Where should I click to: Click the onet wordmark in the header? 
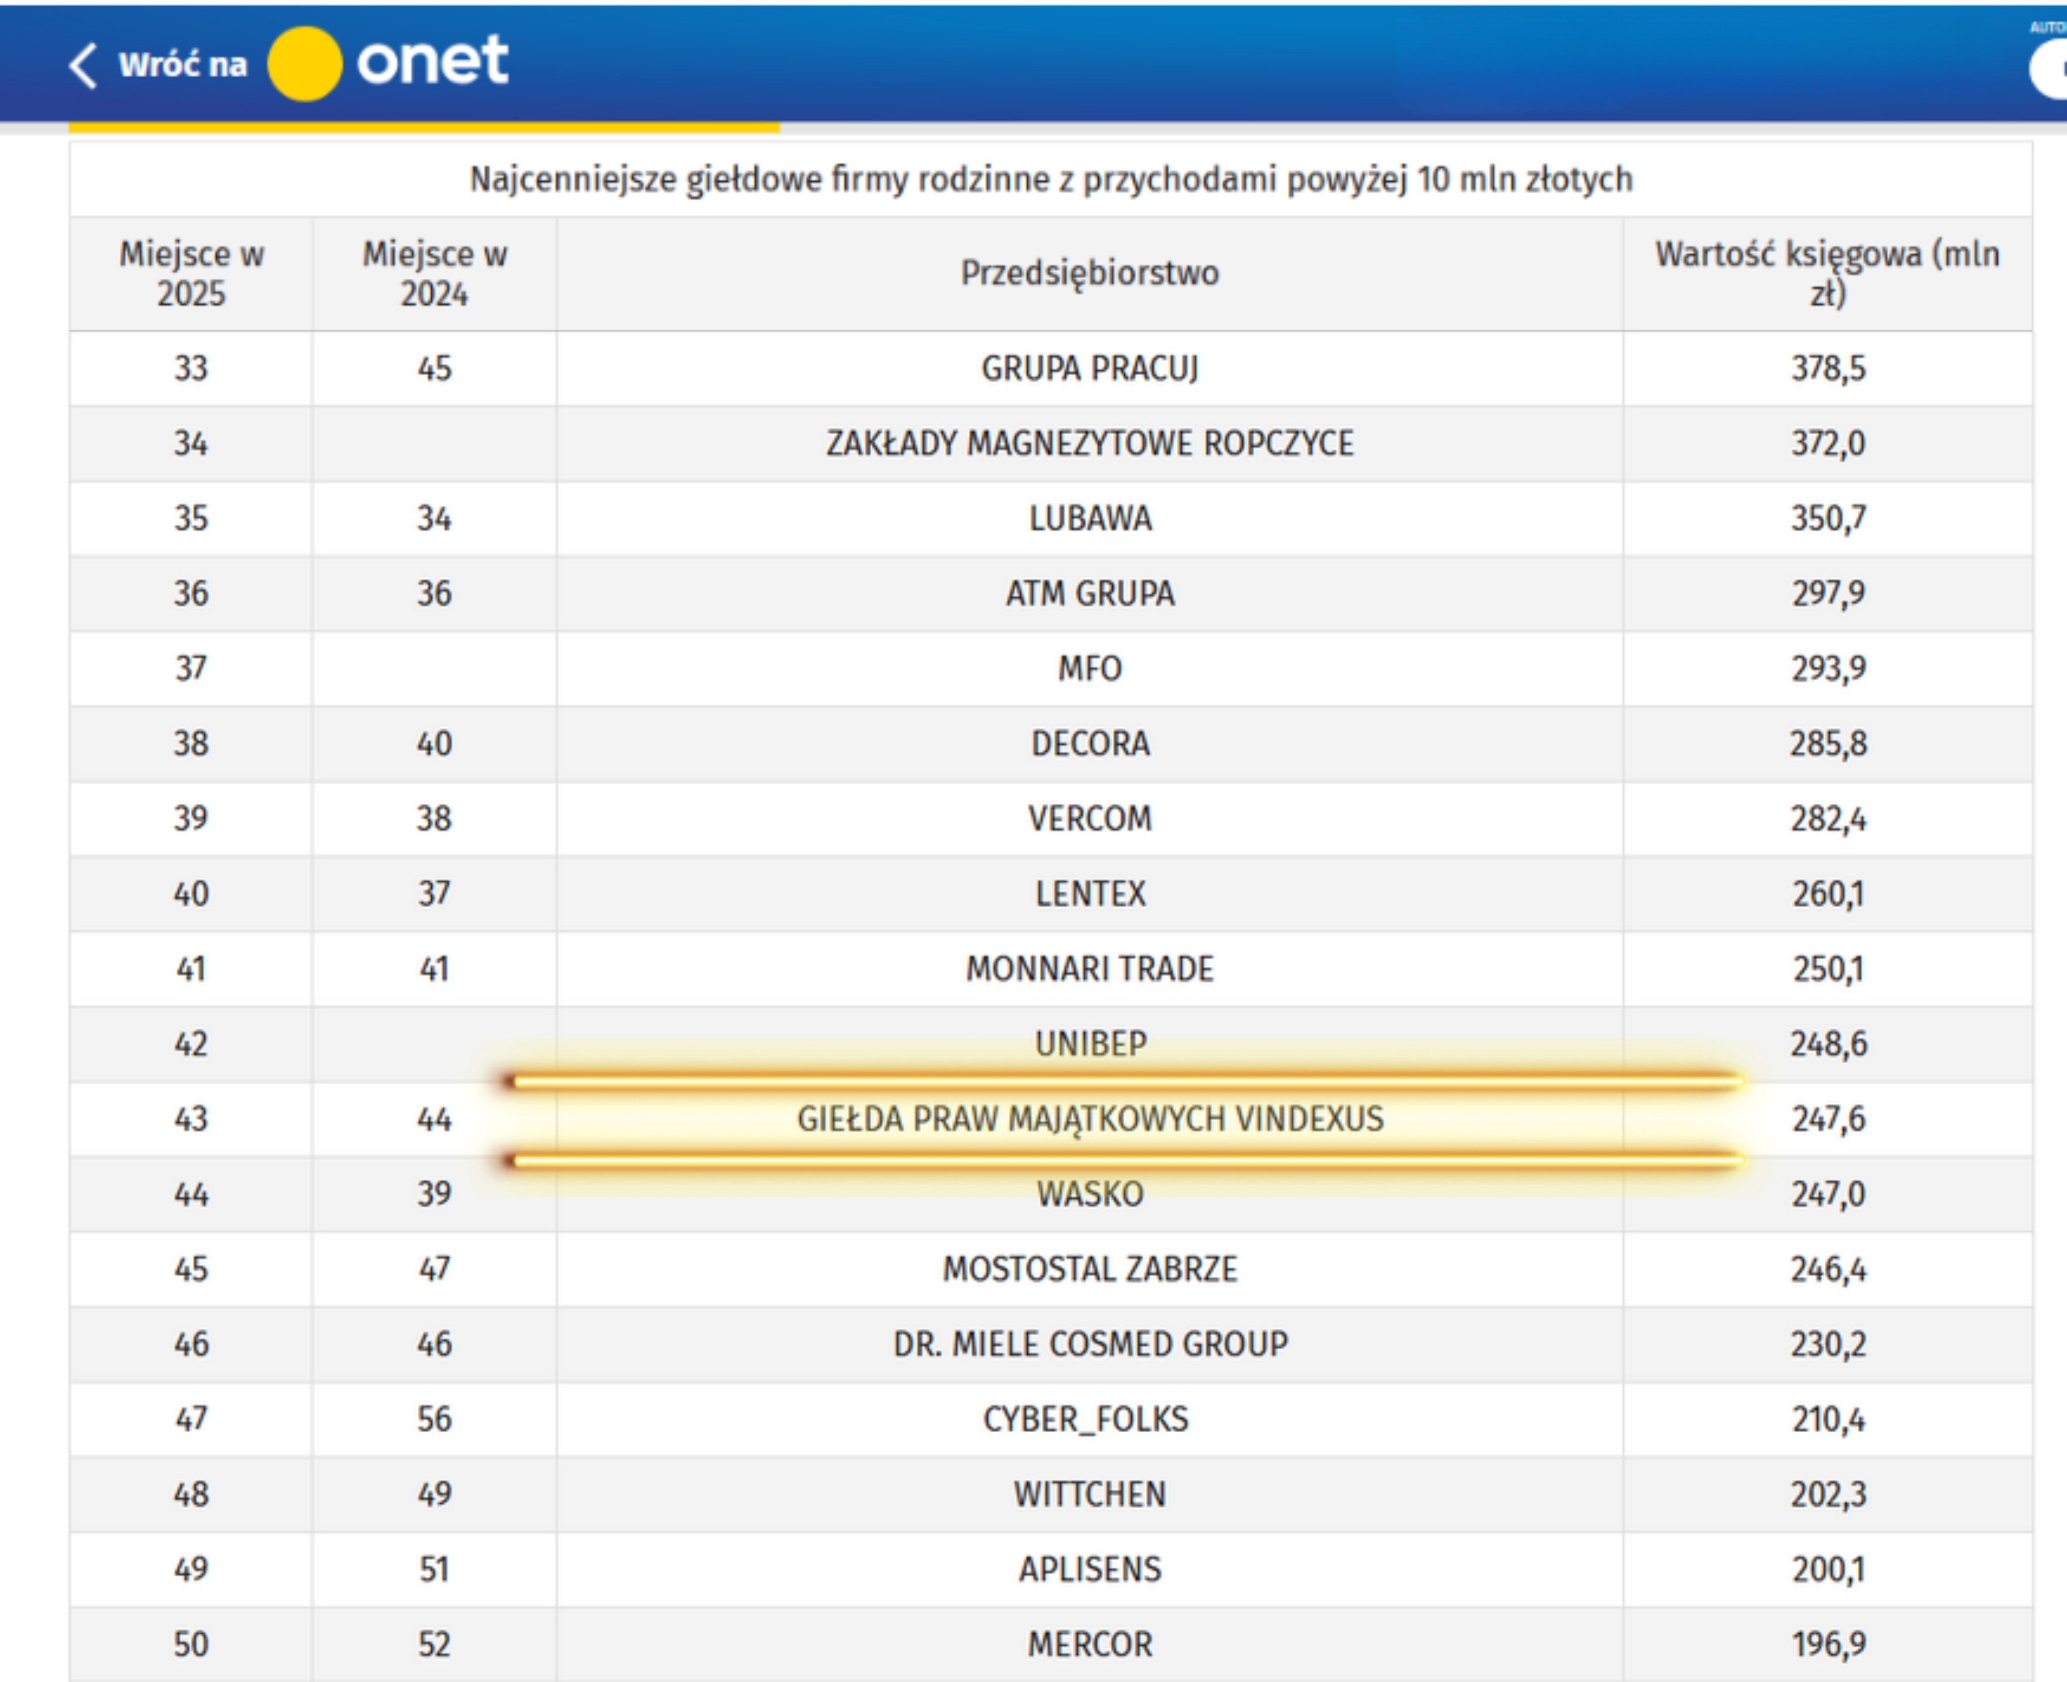[x=433, y=60]
